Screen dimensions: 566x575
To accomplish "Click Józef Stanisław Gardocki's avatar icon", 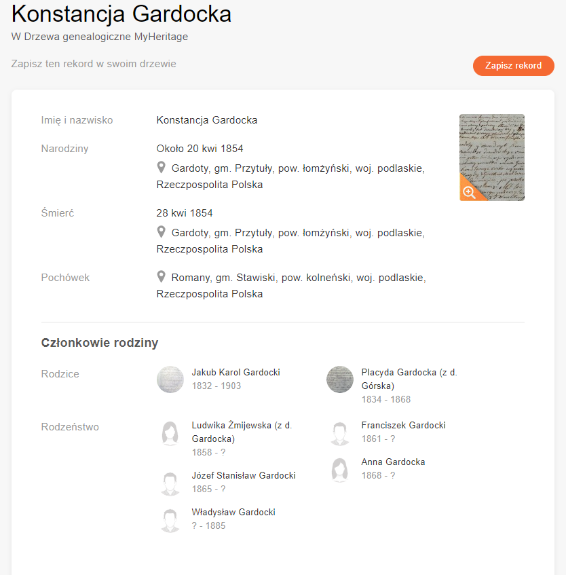I will (170, 483).
